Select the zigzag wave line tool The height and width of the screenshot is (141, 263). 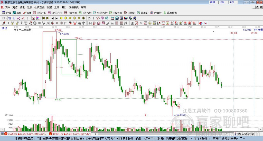click(x=112, y=23)
